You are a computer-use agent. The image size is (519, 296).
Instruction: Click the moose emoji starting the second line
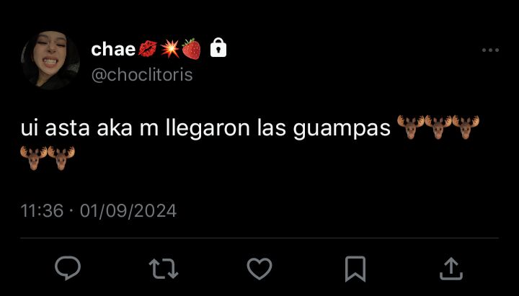[x=34, y=158]
